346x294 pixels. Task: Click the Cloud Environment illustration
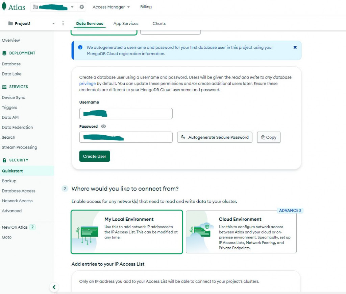click(201, 230)
